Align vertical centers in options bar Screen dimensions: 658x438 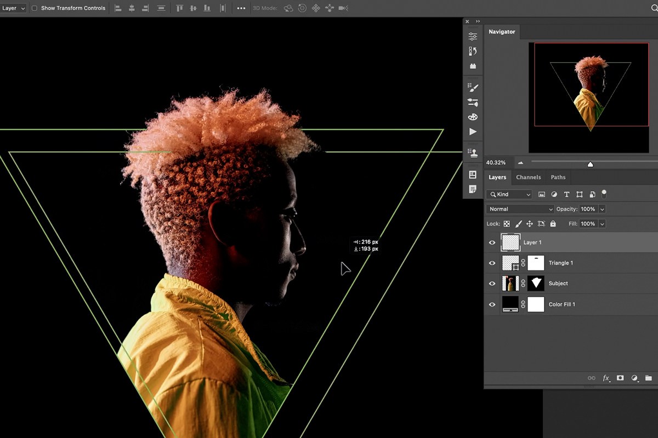(x=193, y=8)
